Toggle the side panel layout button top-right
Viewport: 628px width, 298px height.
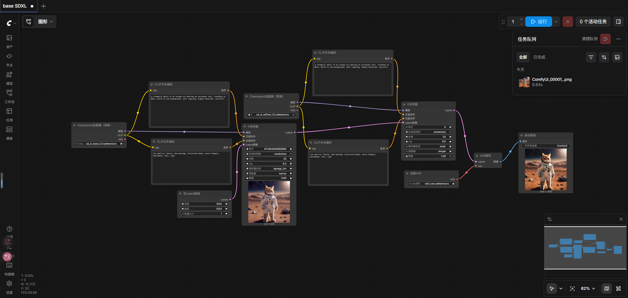pos(619,22)
